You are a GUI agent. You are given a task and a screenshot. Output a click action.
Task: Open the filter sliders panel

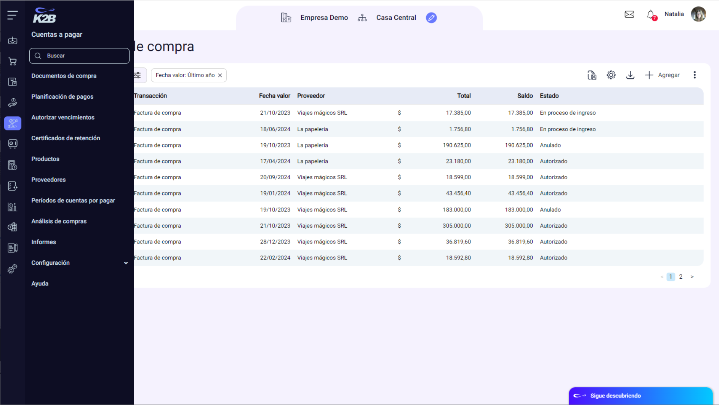coord(138,75)
